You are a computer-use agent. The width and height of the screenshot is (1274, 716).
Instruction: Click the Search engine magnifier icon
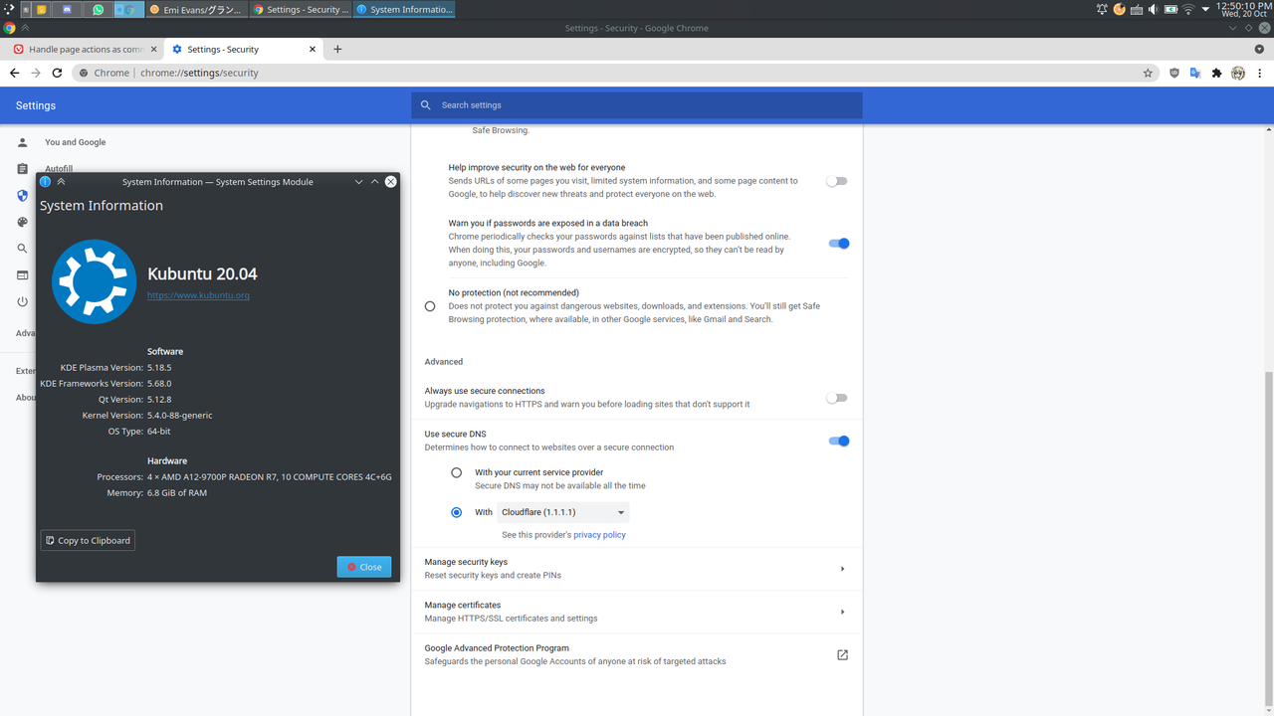point(23,249)
